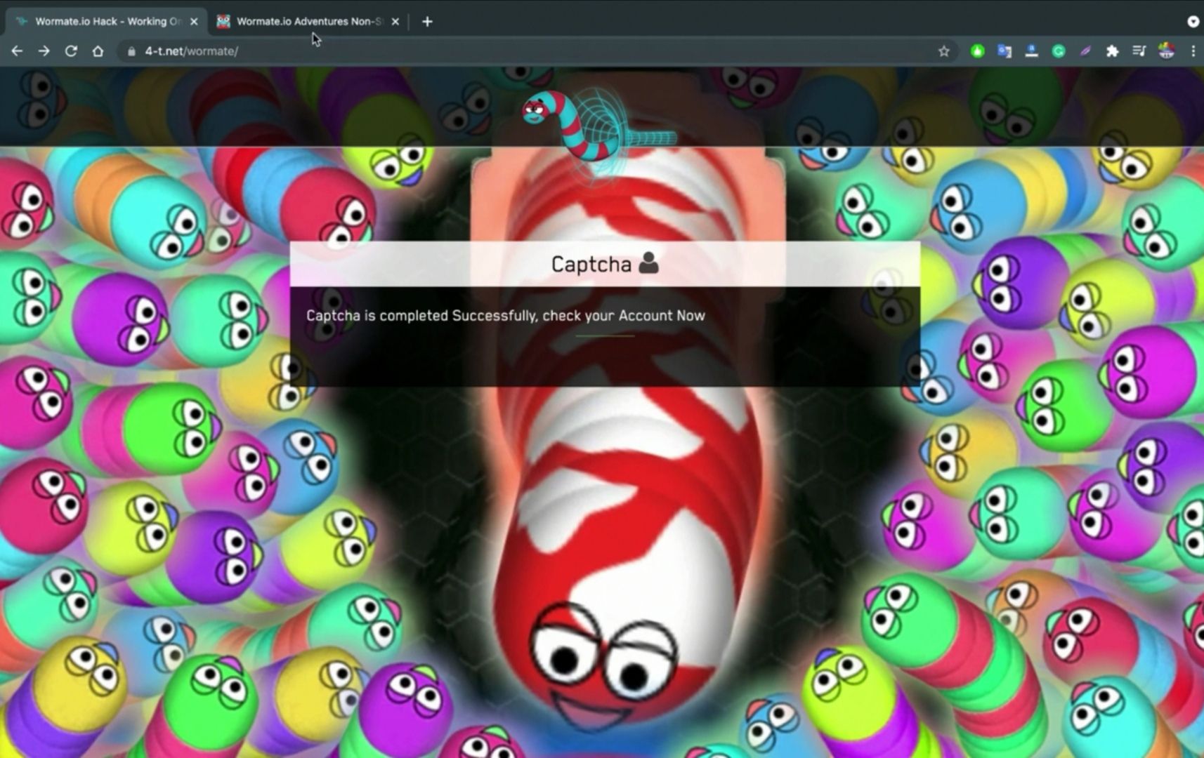Click the user icon beside Captcha
The height and width of the screenshot is (758, 1204).
point(648,263)
